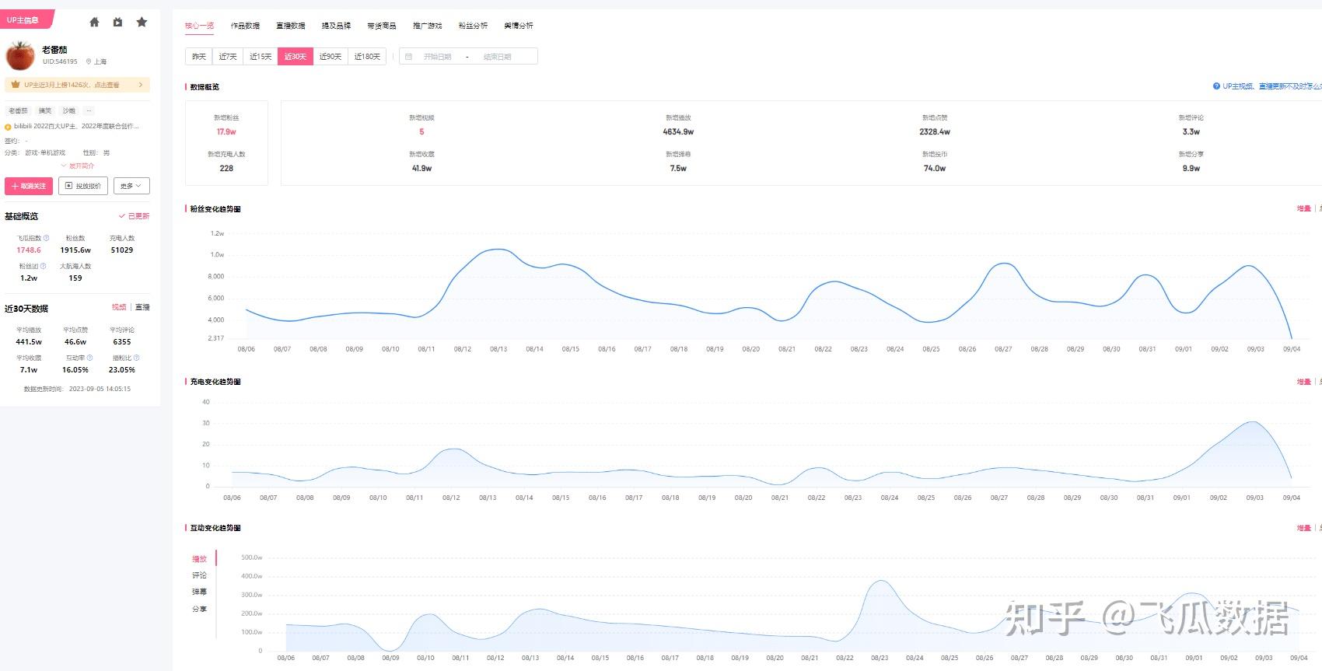1322x671 pixels.
Task: Click the location pin icon beside 上海
Action: click(x=89, y=61)
